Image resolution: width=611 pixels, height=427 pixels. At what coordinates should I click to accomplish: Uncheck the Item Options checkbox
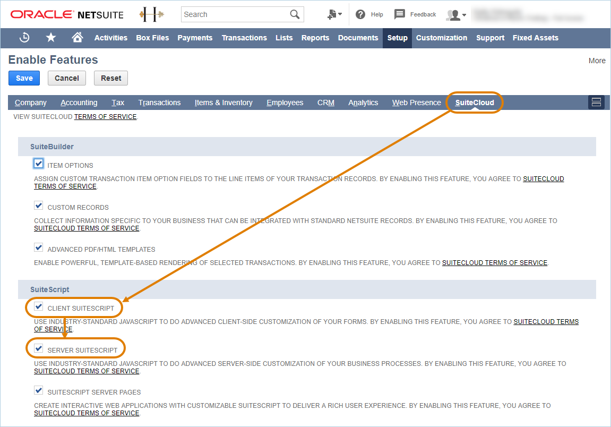pyautogui.click(x=39, y=164)
